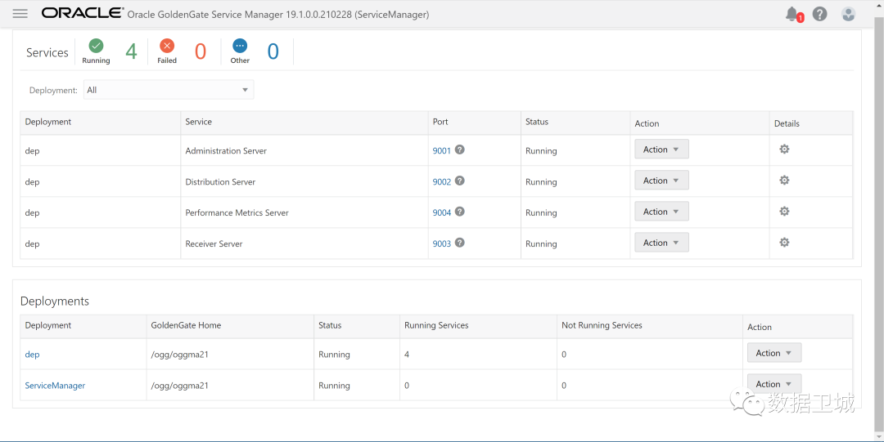The height and width of the screenshot is (442, 884).
Task: Select the Receiver Server service name
Action: coord(214,243)
